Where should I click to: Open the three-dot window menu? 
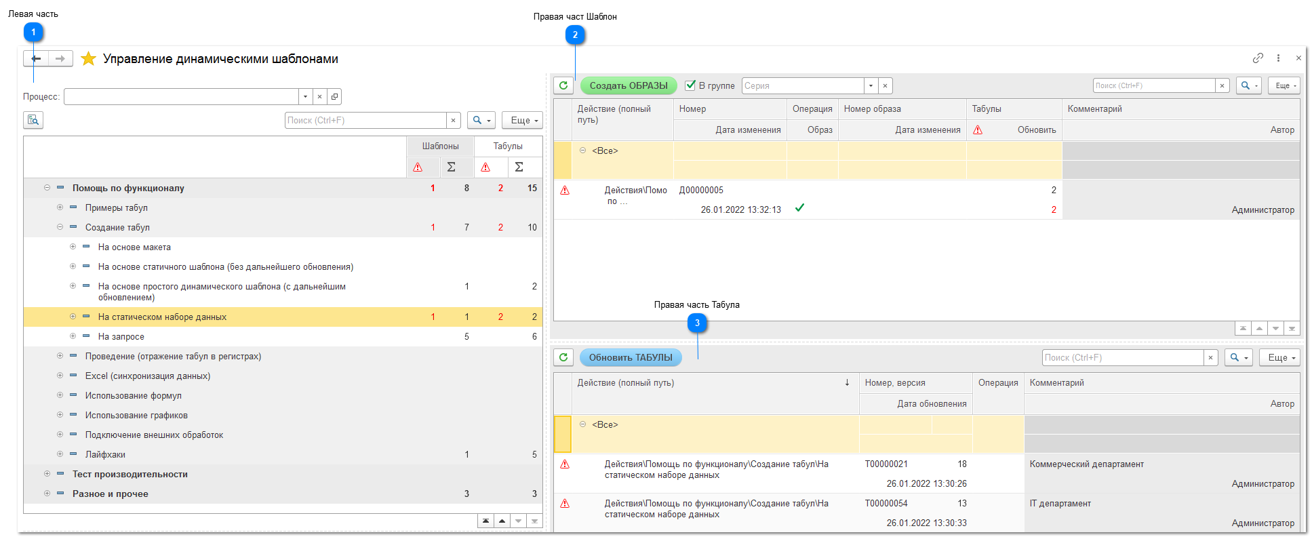click(x=1278, y=58)
